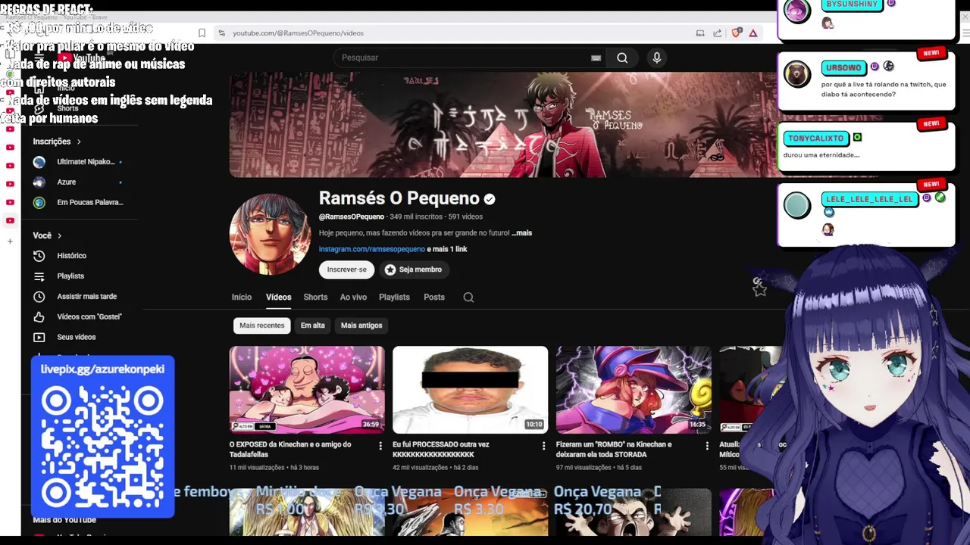Click the verified badge next to channel name
Screen dimensions: 970x545
[x=490, y=199]
